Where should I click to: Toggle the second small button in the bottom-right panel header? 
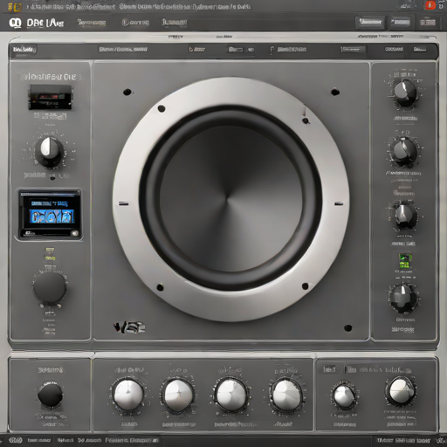(x=350, y=369)
